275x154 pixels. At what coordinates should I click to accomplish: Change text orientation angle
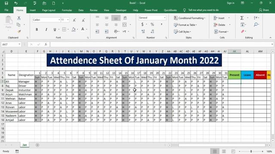pos(116,31)
